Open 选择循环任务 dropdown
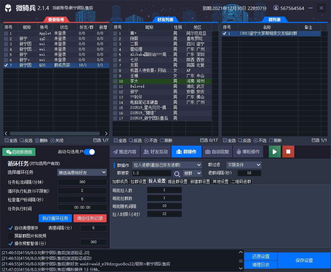Screen dimensions: 331x272 point(82,172)
